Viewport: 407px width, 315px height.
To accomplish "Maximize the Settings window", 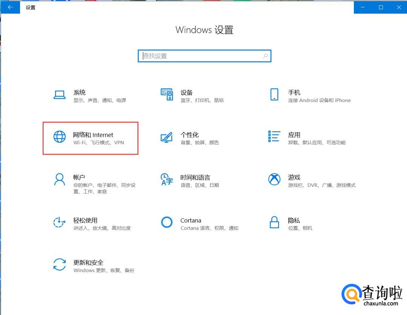I will pos(381,7).
